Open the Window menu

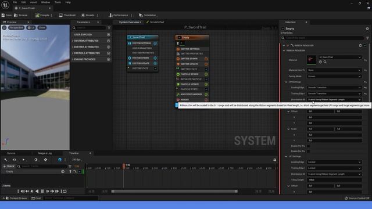(x=45, y=2)
